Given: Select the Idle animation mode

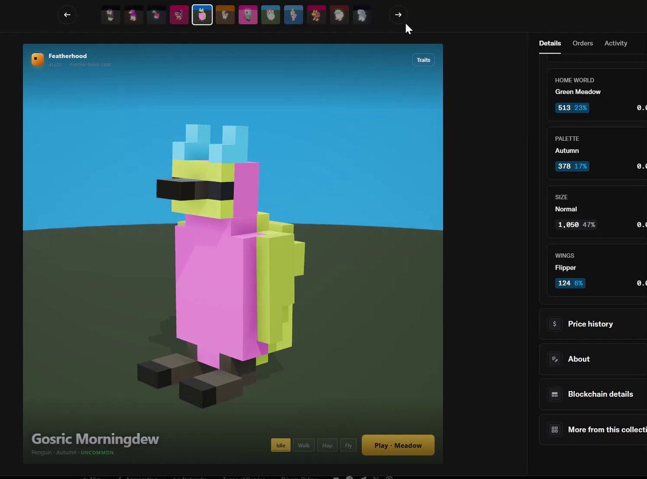Looking at the screenshot, I should [x=280, y=445].
